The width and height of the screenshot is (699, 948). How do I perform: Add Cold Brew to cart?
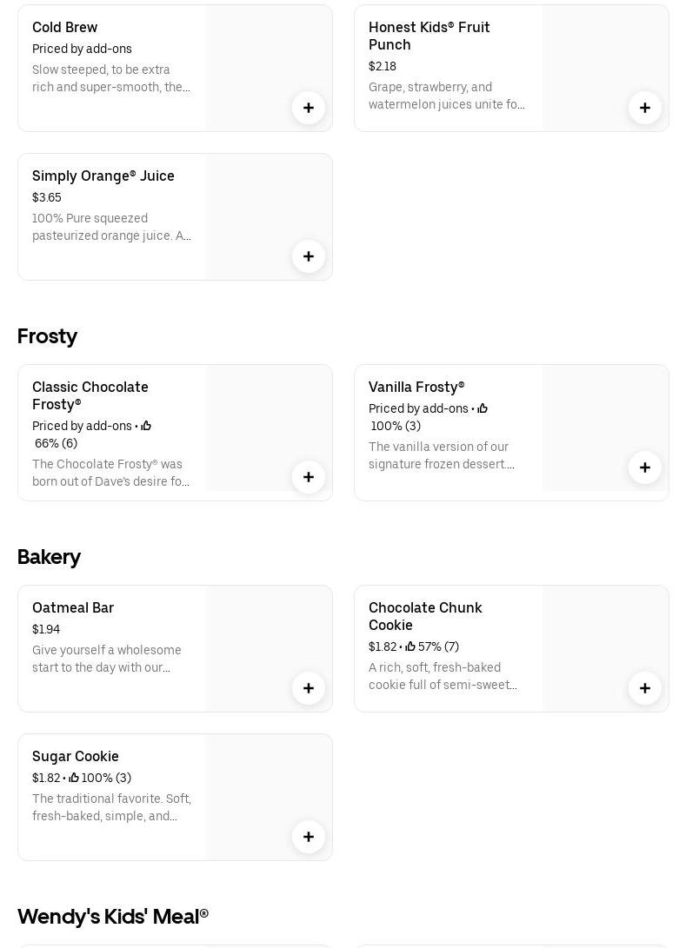(x=309, y=108)
